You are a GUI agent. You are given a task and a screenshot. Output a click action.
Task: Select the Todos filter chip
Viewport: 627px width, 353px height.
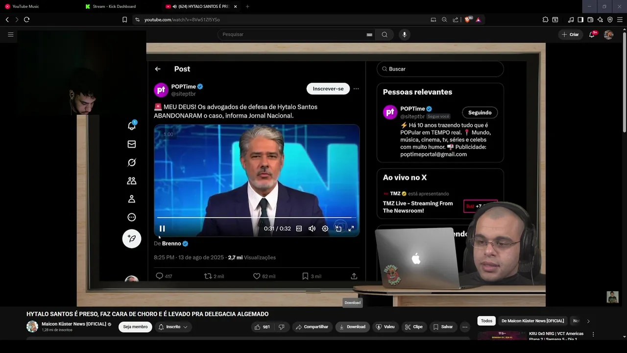click(x=486, y=321)
